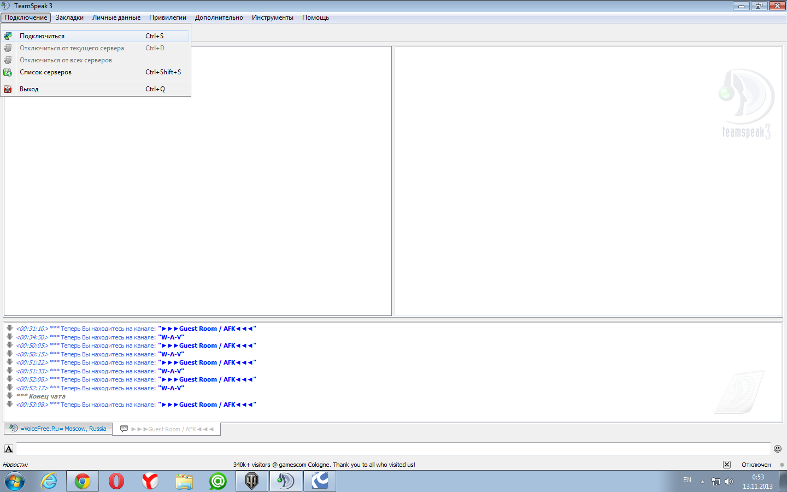Open the Личные данные menu
Viewport: 787px width, 492px height.
tap(116, 17)
